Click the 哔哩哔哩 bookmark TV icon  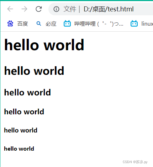point(67,24)
